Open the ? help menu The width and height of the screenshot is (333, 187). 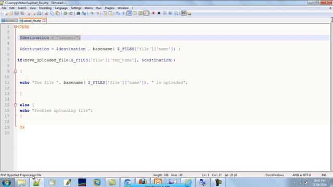(x=132, y=8)
